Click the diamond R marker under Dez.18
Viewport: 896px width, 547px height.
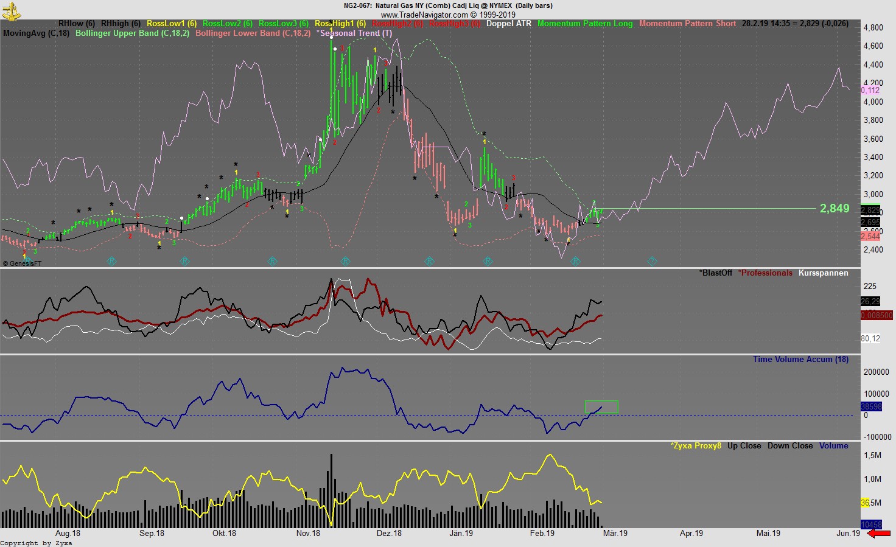430,261
